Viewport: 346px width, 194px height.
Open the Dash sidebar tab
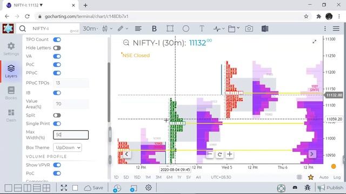click(x=11, y=115)
